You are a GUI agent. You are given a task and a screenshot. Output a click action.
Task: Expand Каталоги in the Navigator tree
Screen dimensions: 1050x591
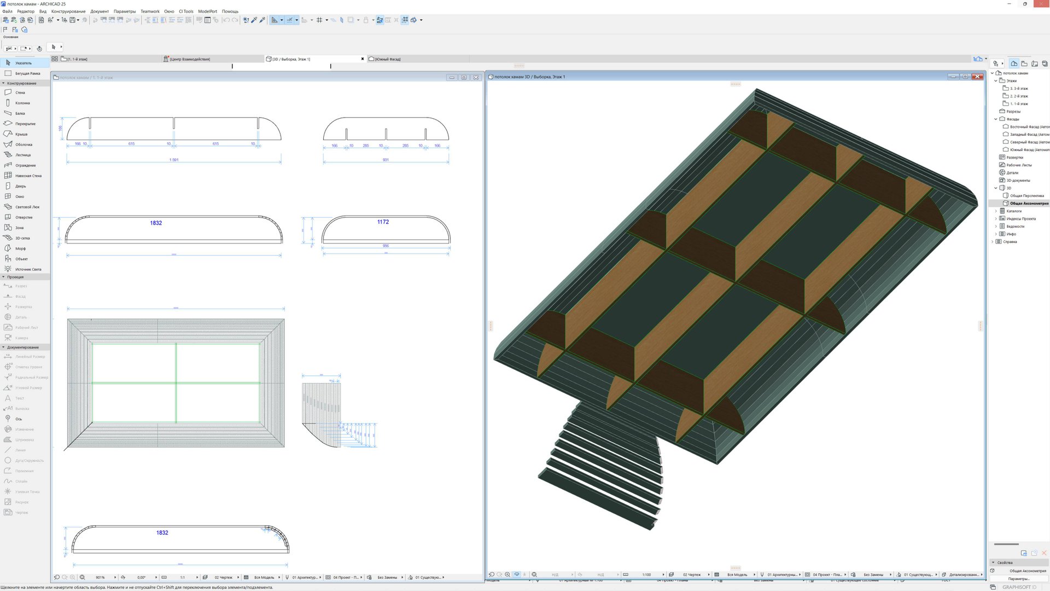click(996, 211)
